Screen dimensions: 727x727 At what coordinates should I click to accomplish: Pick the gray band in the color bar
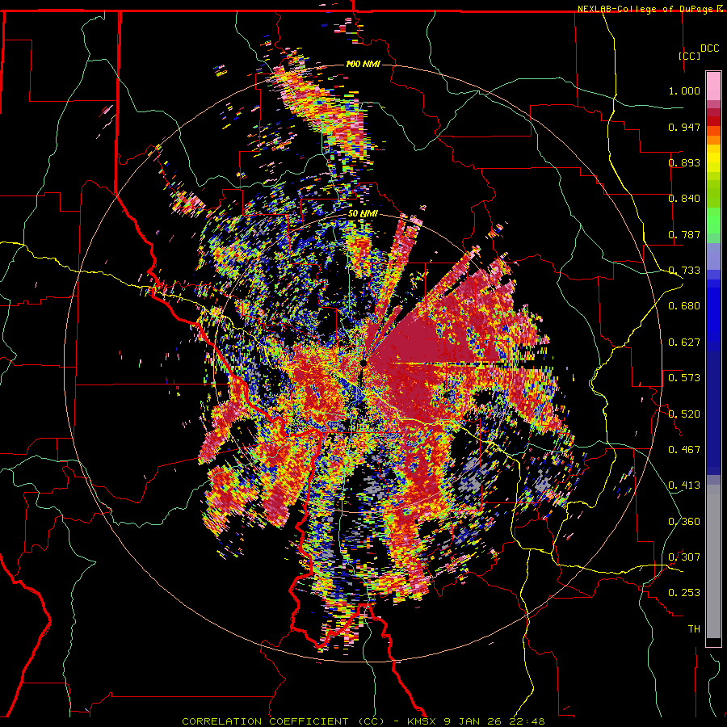click(x=713, y=561)
